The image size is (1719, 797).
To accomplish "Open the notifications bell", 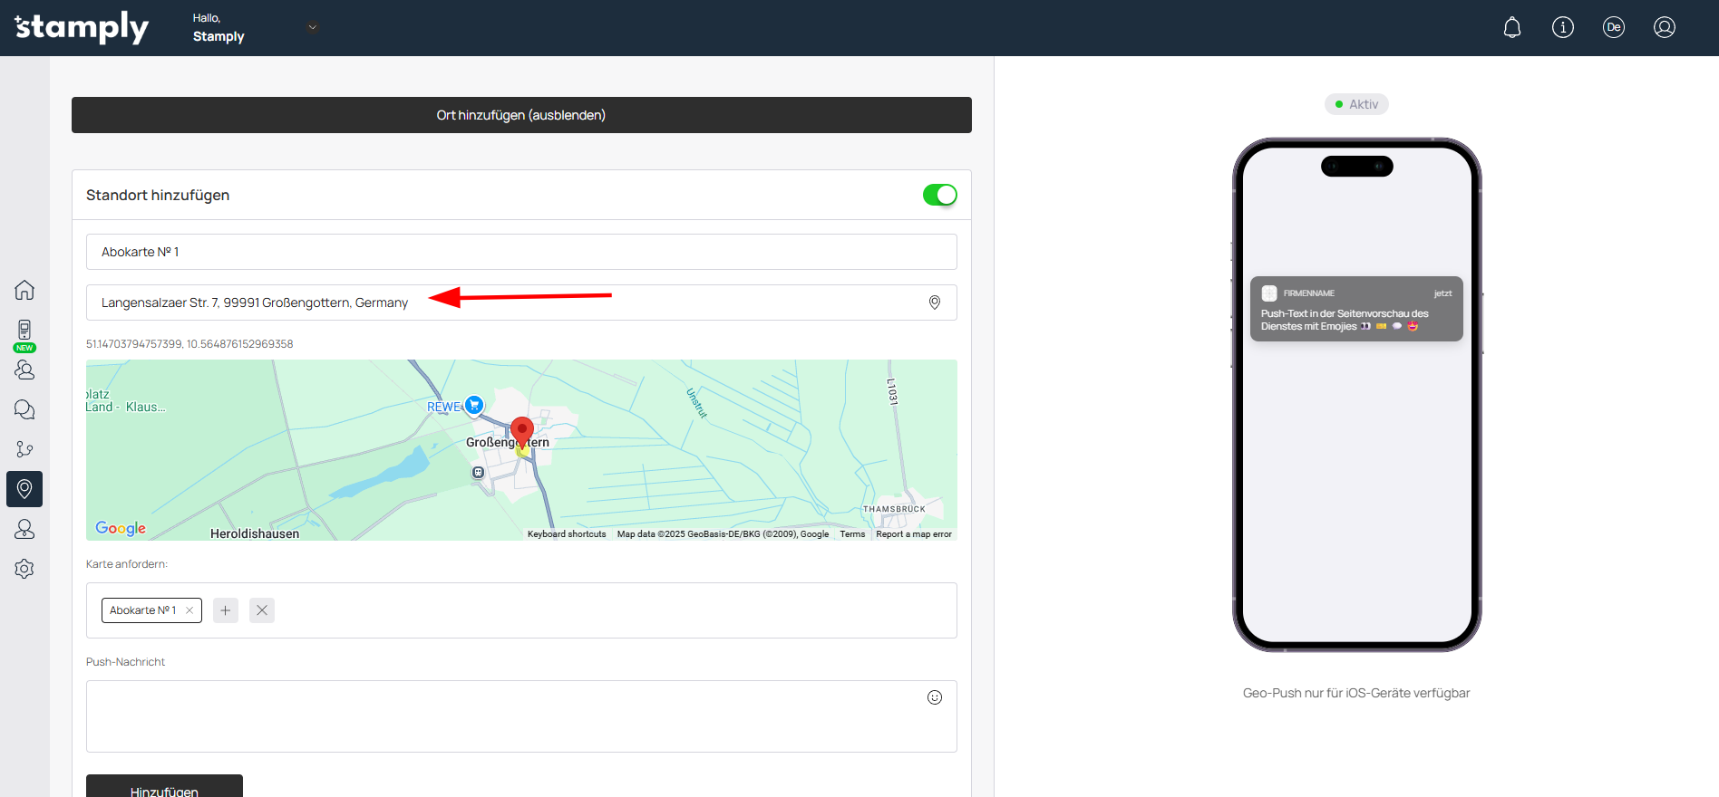I will [1512, 27].
